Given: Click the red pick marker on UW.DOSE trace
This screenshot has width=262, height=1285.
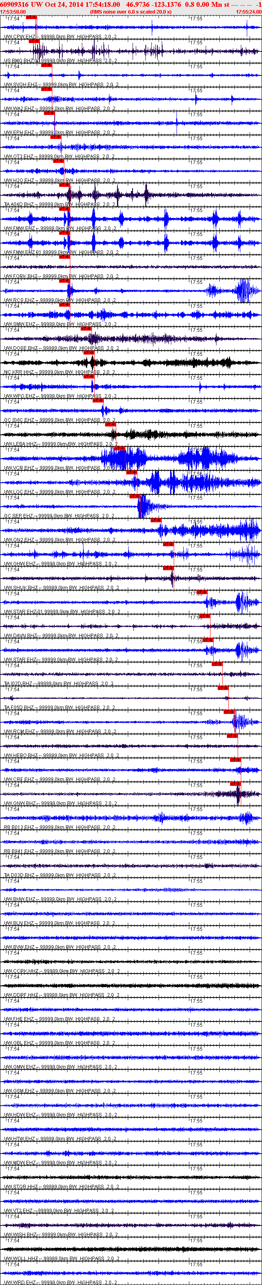Looking at the screenshot, I should (86, 328).
